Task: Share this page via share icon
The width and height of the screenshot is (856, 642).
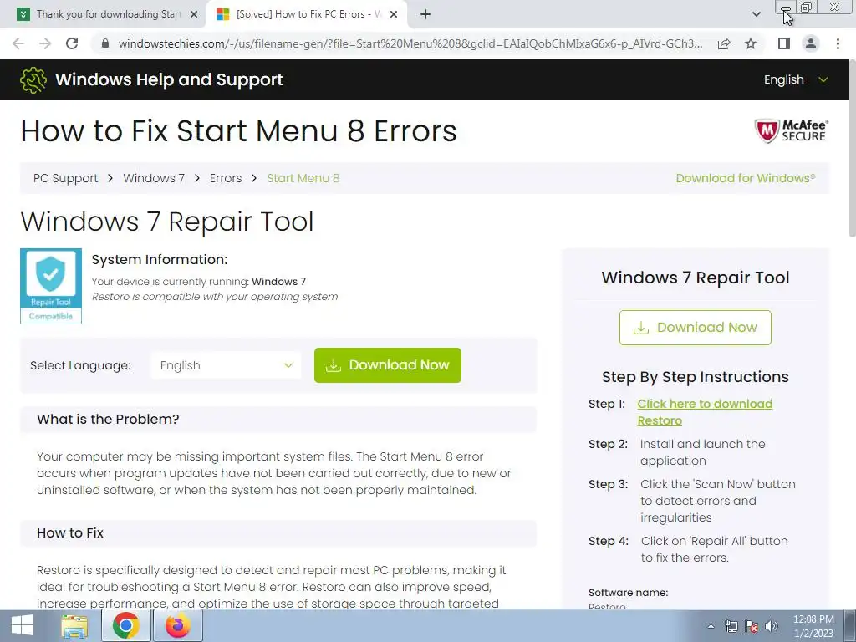Action: pos(724,43)
